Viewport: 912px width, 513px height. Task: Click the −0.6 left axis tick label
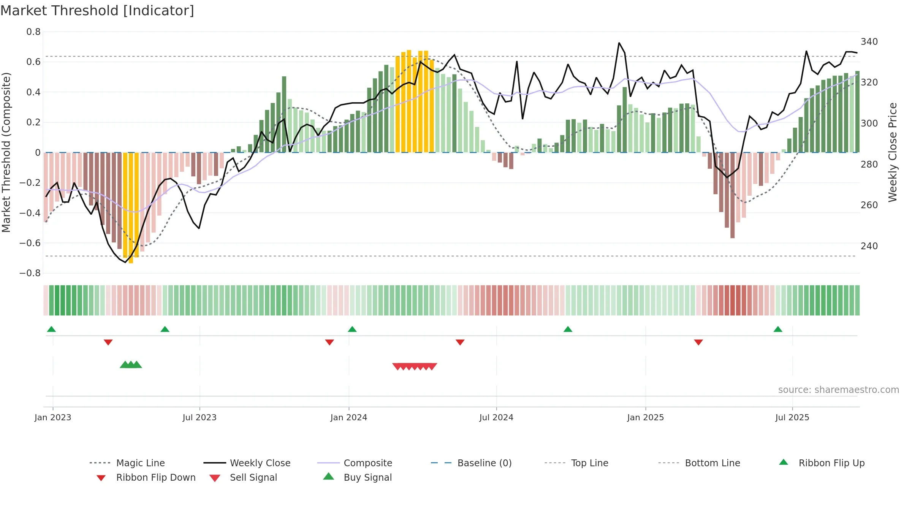pos(30,243)
